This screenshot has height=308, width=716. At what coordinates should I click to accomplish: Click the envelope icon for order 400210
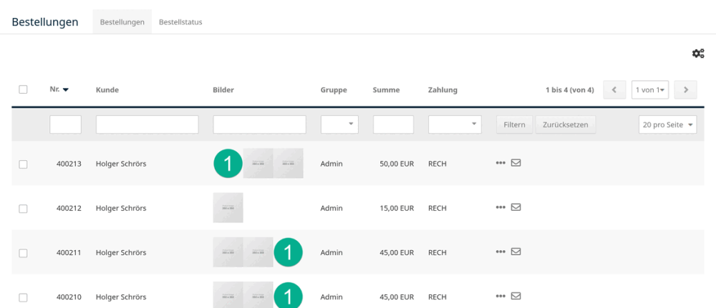(x=516, y=296)
